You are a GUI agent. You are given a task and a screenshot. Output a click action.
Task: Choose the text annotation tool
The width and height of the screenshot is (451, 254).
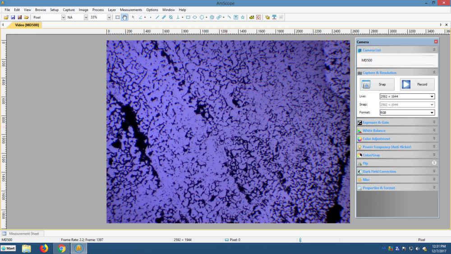coord(236,17)
